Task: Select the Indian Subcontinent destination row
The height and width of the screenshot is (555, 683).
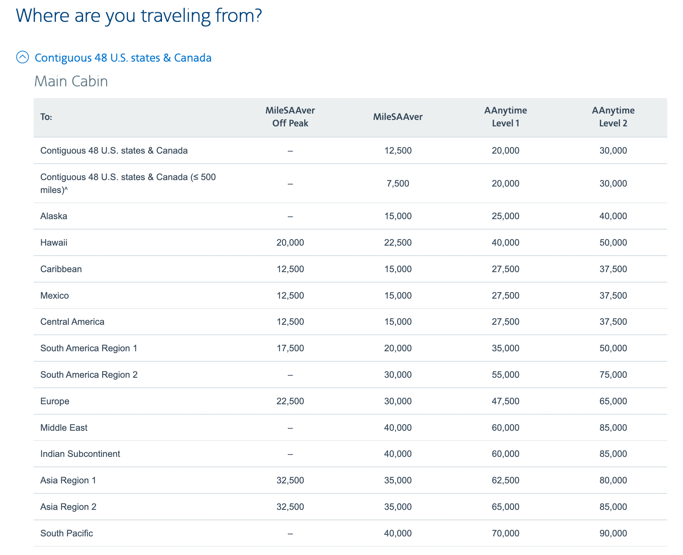Action: click(80, 454)
